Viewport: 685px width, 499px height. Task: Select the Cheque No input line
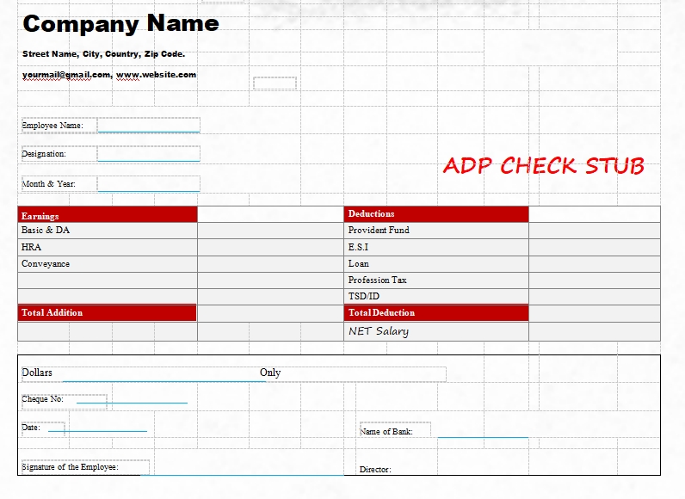click(131, 400)
